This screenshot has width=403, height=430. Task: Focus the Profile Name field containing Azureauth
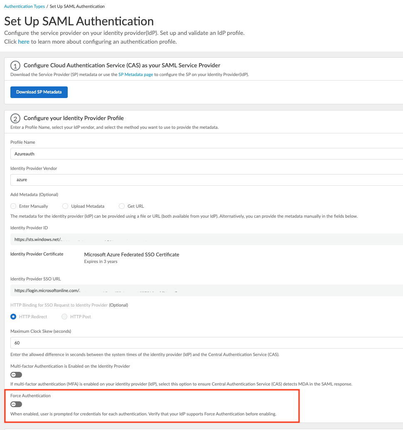[x=206, y=154]
